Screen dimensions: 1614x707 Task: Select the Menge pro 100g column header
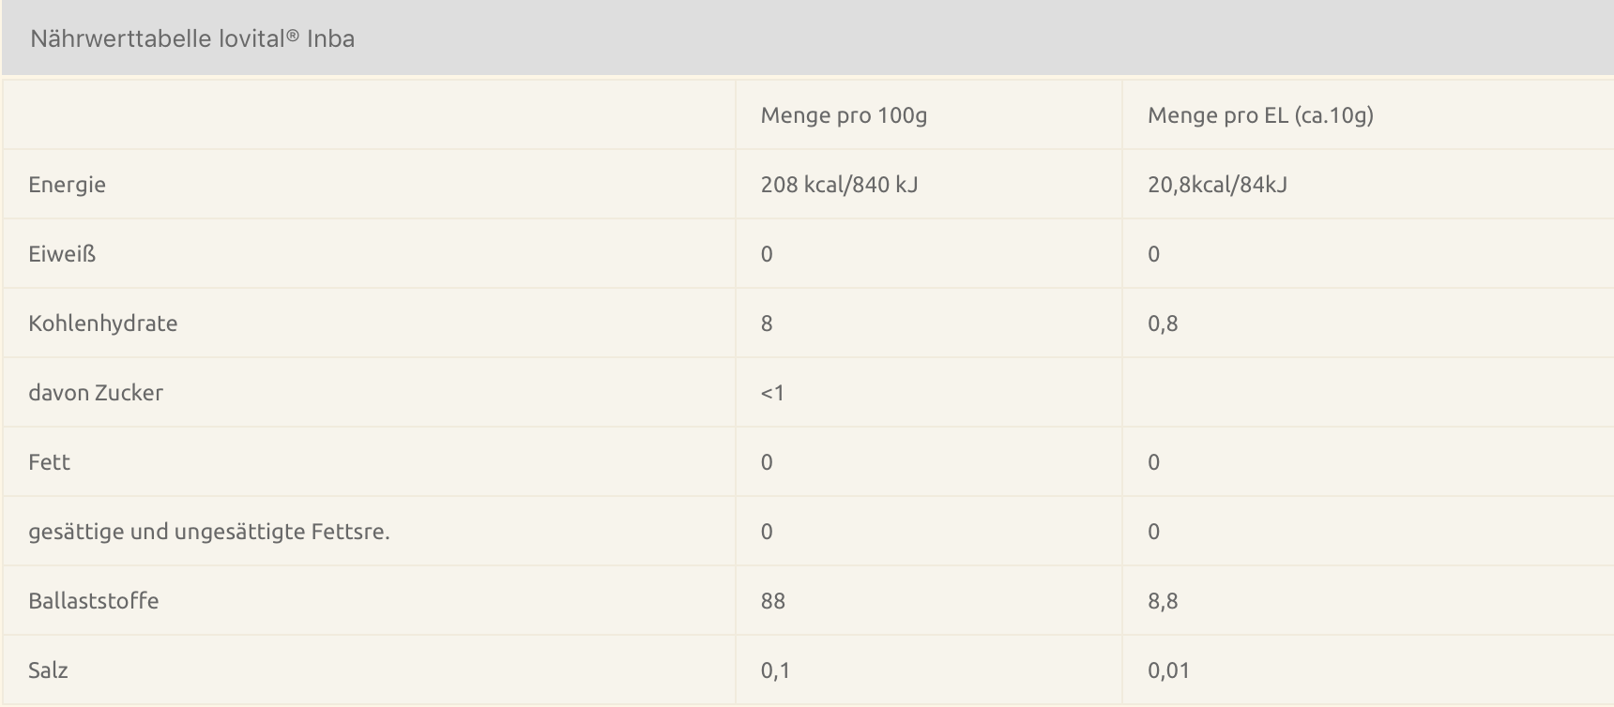pos(844,115)
